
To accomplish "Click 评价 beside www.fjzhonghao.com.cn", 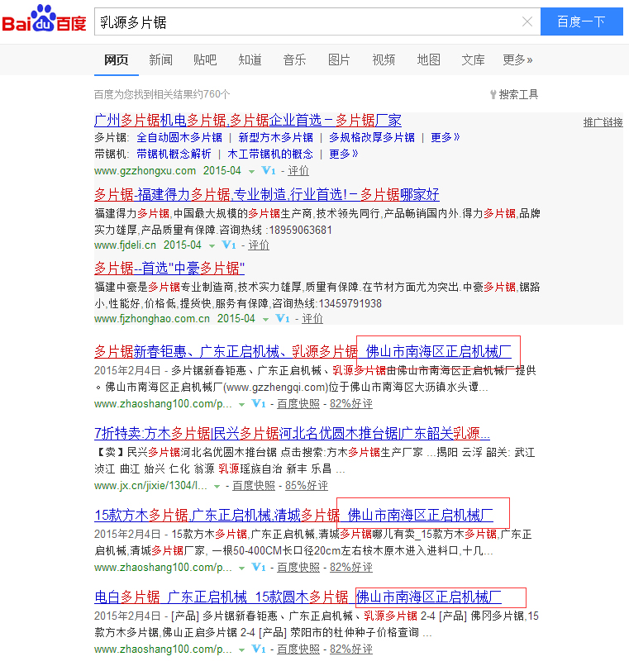I will (312, 319).
